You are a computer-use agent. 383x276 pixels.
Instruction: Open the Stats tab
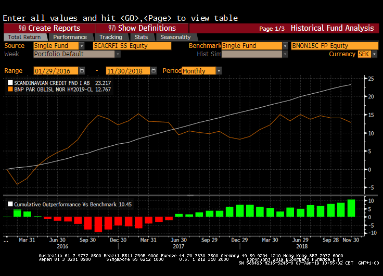click(141, 37)
